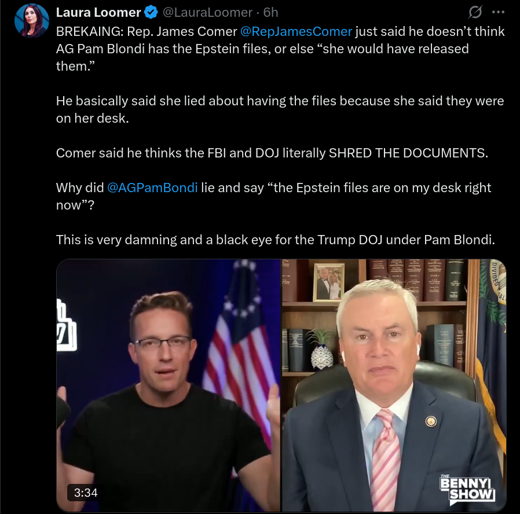
Task: Open the Grok slashed-circle icon on post
Action: tap(475, 12)
